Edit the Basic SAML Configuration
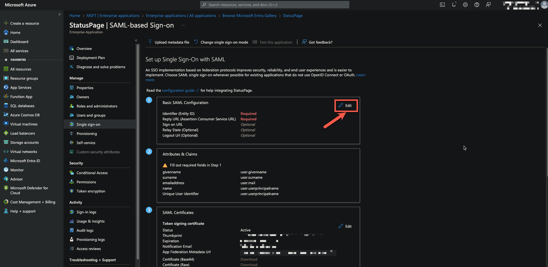The image size is (548, 267). click(x=345, y=105)
